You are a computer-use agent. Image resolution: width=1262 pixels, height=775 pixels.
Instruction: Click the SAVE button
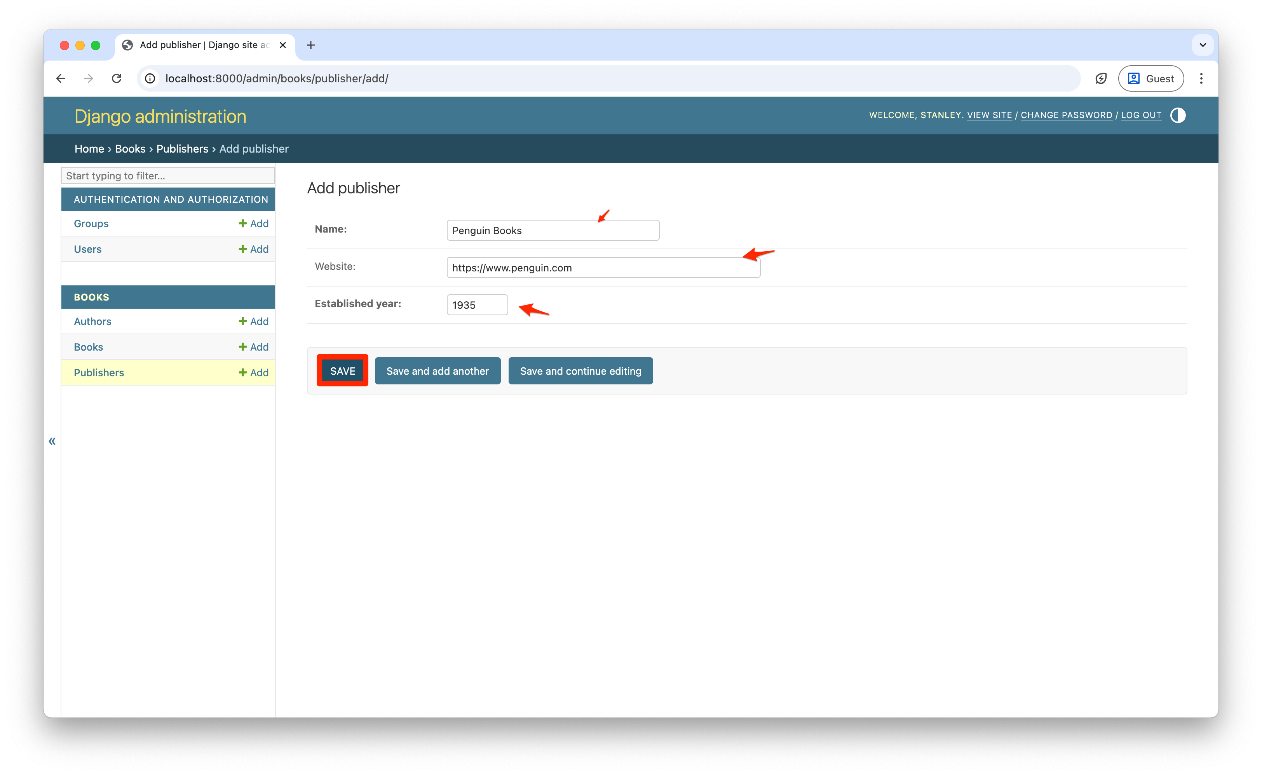[x=342, y=370]
